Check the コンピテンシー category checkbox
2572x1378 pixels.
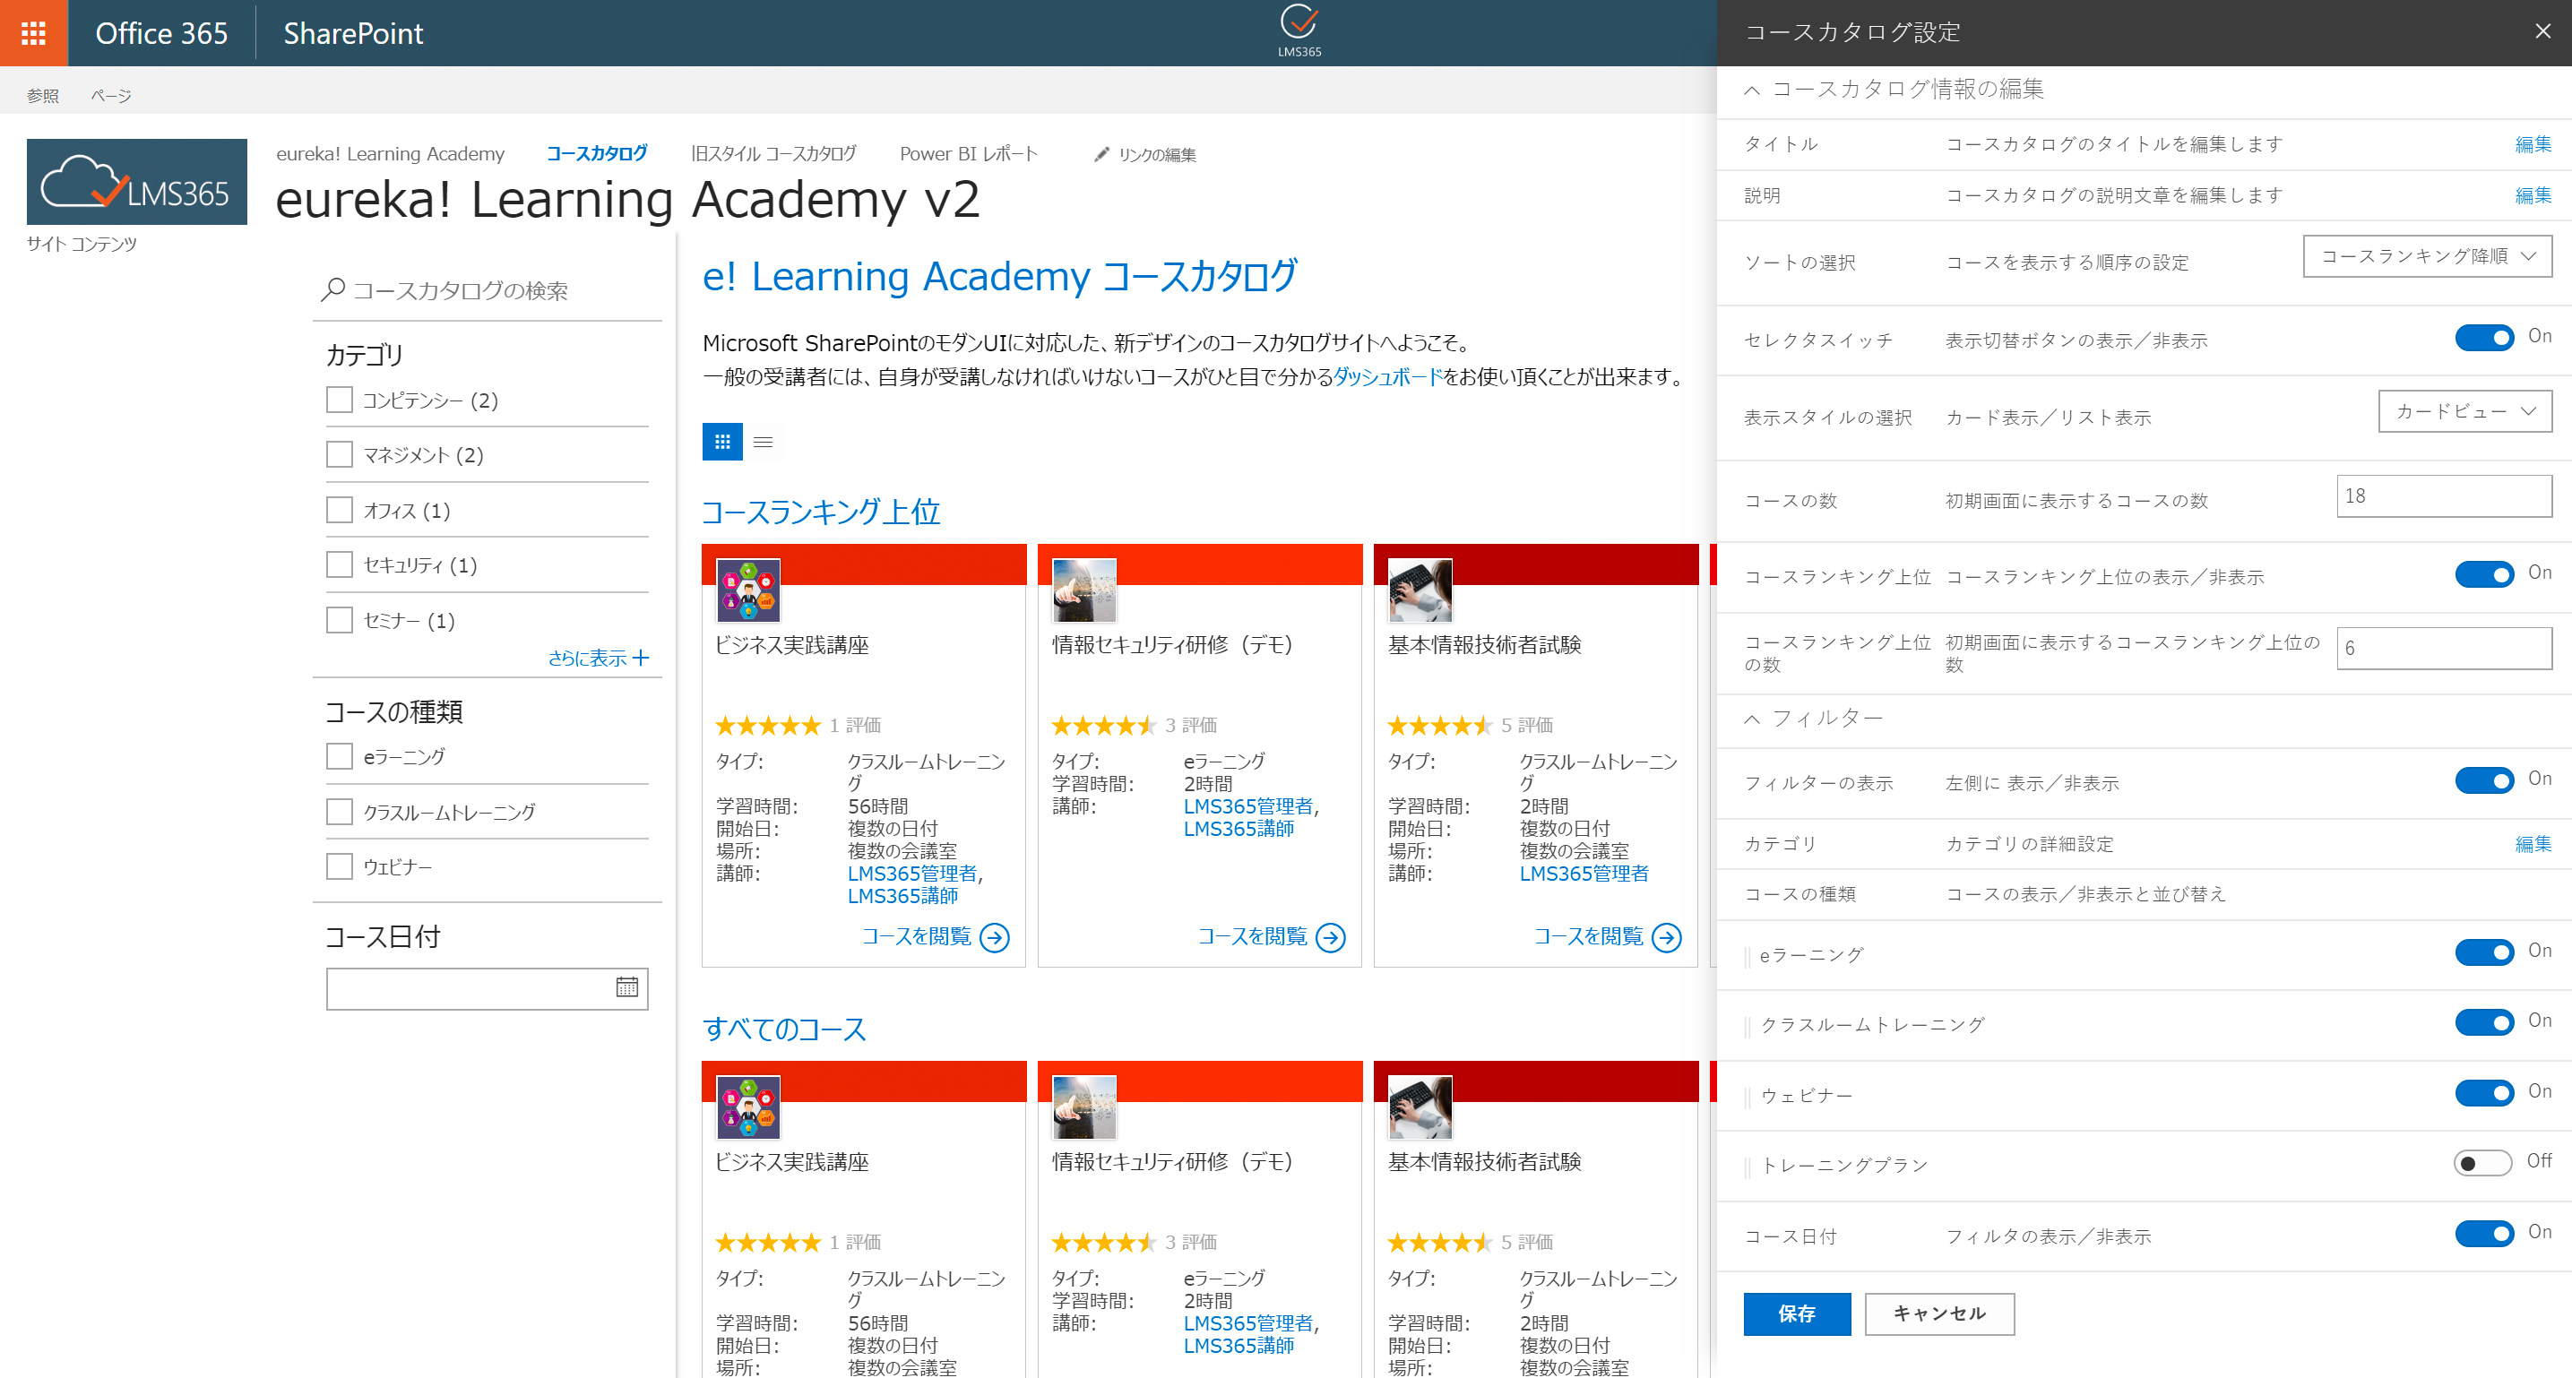click(x=340, y=400)
